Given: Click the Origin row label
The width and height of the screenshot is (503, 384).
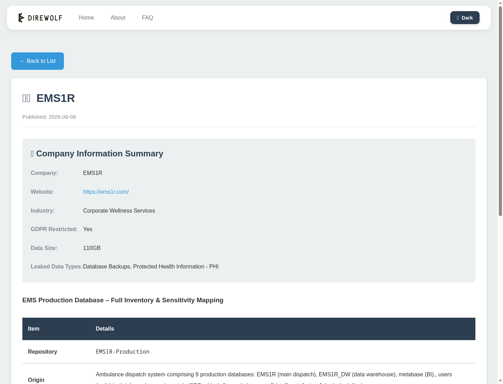Looking at the screenshot, I should pos(36,380).
